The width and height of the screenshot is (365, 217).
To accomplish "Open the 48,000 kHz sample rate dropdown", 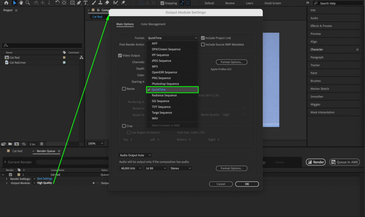I will [131, 168].
